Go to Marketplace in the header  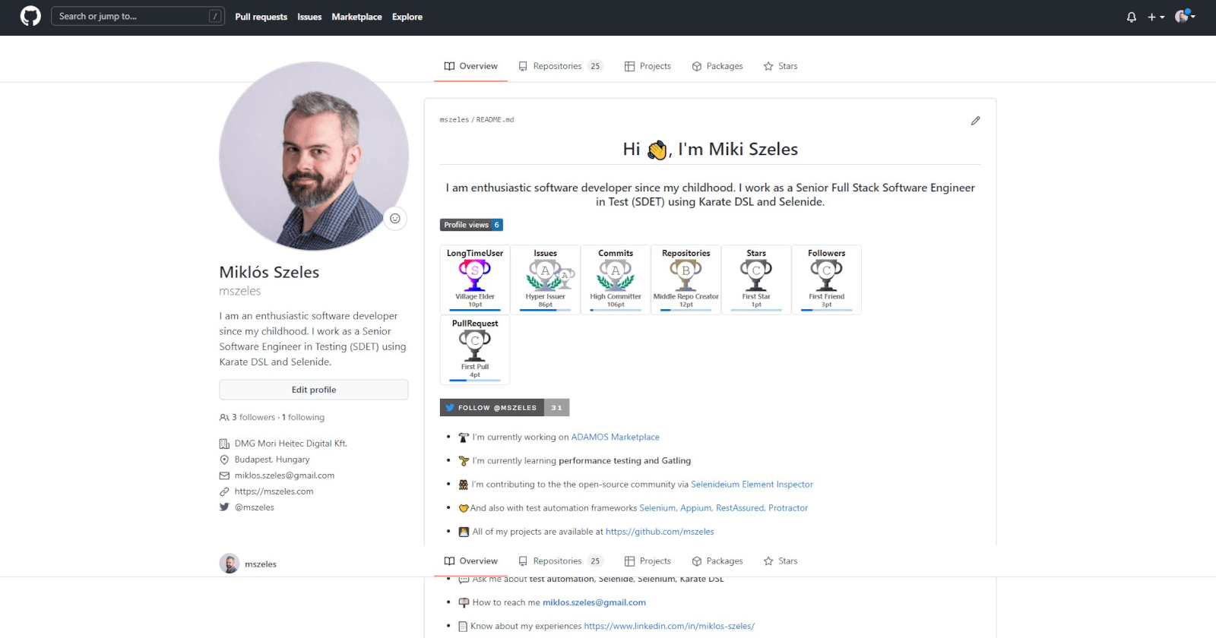(356, 17)
